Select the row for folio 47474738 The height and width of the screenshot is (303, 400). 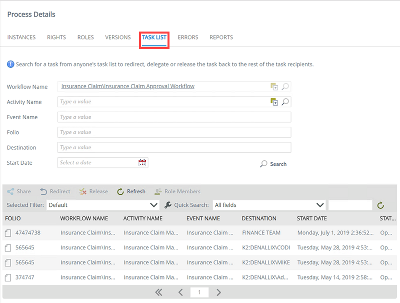click(199, 233)
